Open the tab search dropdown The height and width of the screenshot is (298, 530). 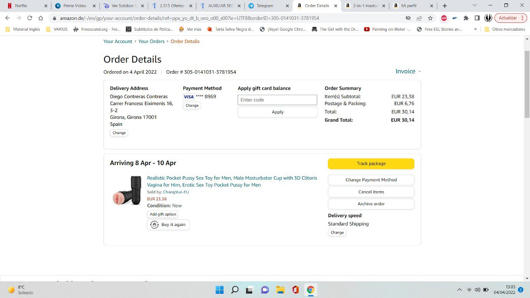click(x=475, y=6)
